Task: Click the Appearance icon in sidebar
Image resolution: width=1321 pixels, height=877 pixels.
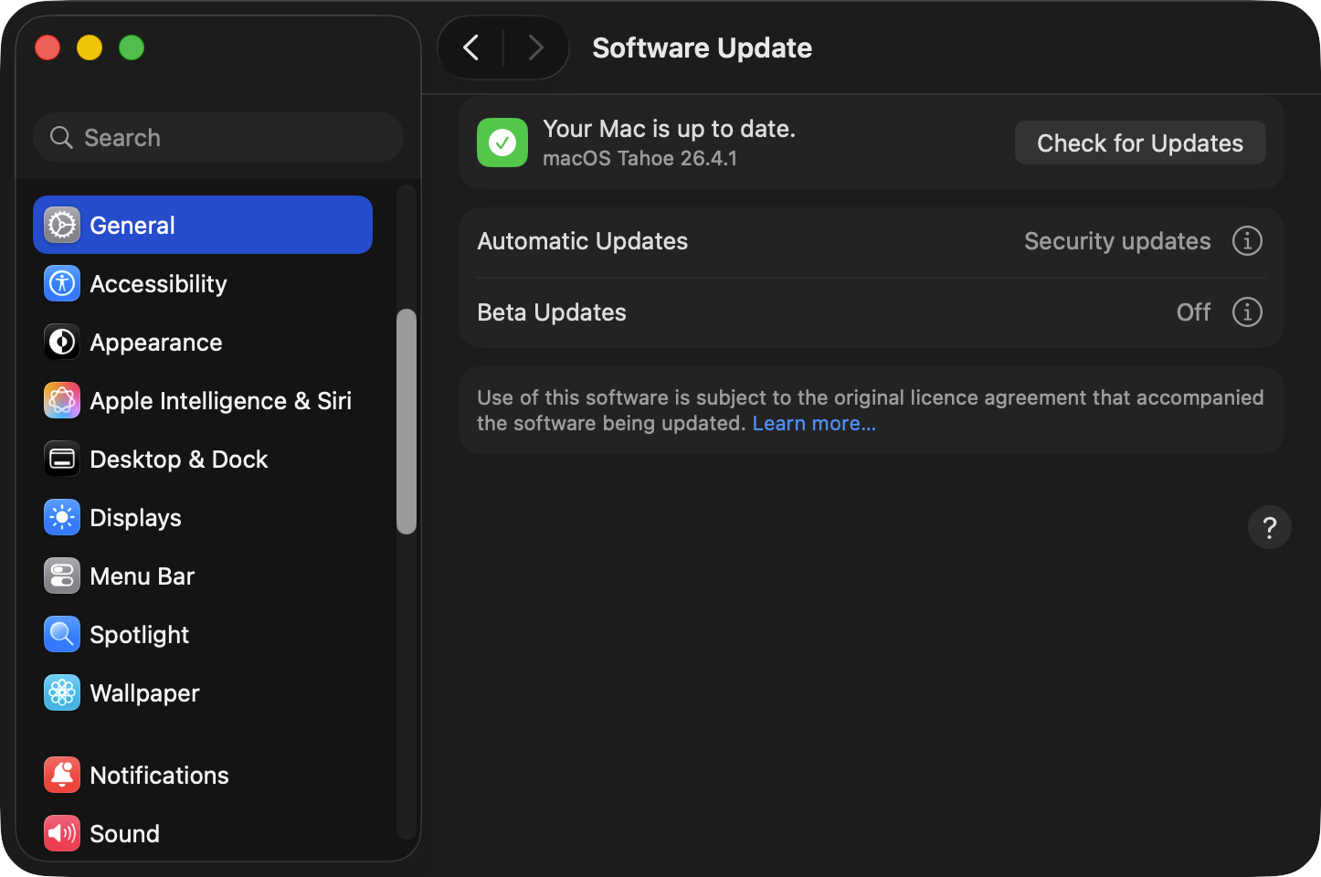Action: (62, 342)
